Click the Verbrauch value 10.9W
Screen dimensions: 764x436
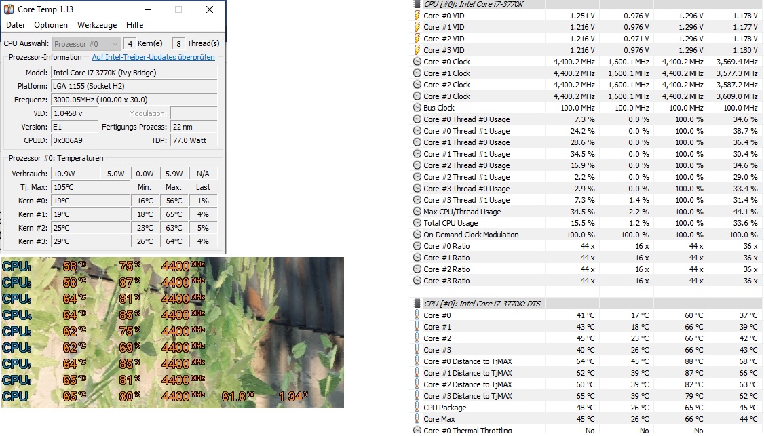75,174
